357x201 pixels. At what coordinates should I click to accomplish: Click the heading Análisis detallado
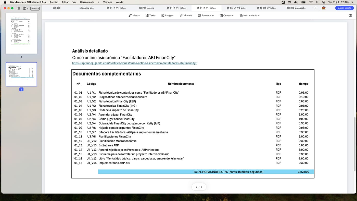click(x=90, y=51)
